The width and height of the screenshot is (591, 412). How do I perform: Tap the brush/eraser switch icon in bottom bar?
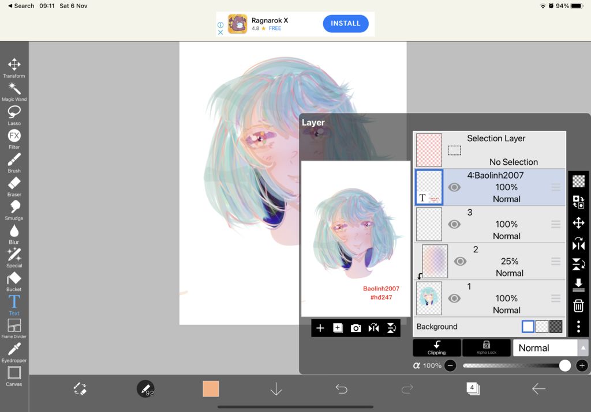click(x=80, y=389)
